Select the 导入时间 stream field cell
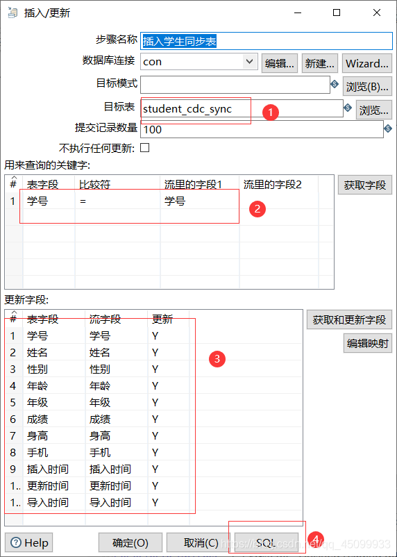 tap(116, 503)
